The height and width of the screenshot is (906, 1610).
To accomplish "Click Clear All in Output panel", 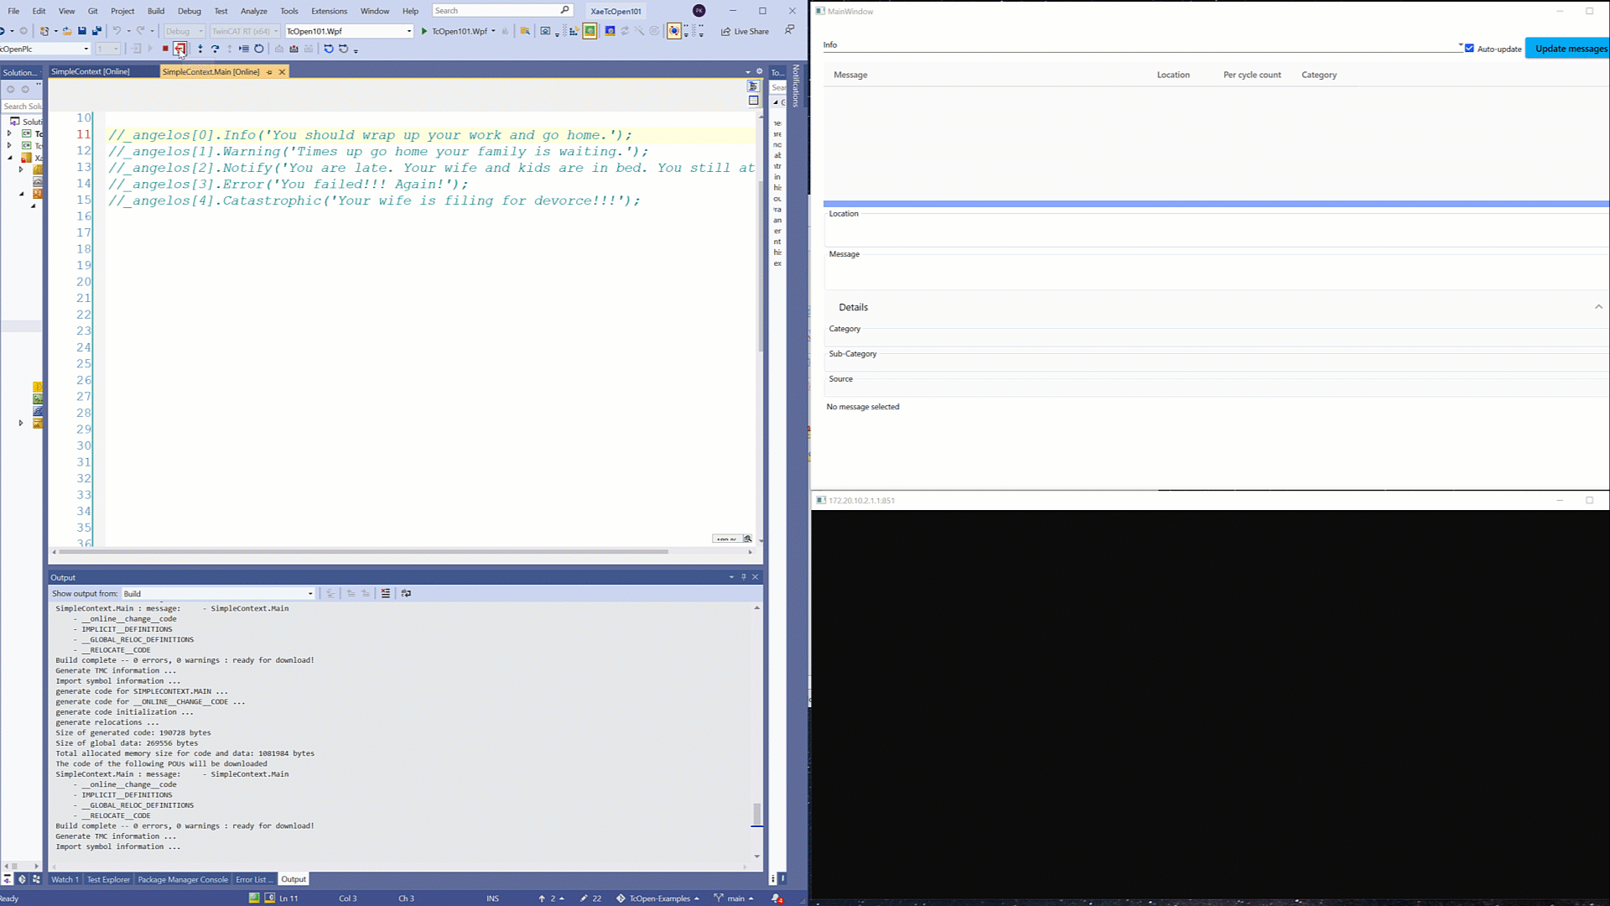I will (386, 593).
